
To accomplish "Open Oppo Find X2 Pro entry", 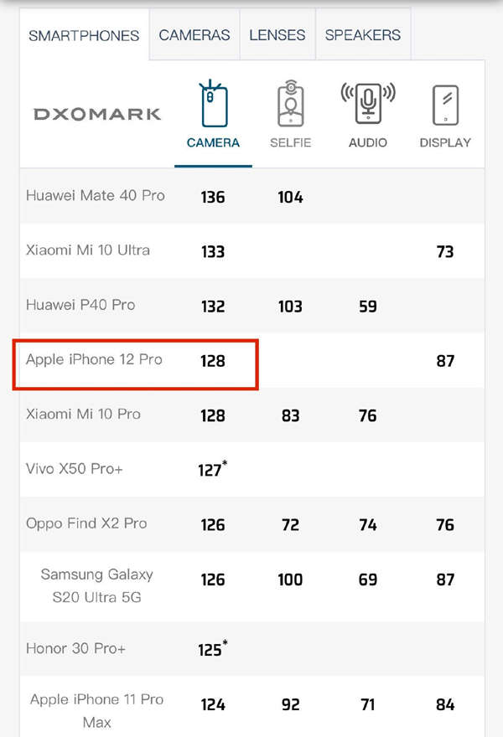I will click(86, 523).
